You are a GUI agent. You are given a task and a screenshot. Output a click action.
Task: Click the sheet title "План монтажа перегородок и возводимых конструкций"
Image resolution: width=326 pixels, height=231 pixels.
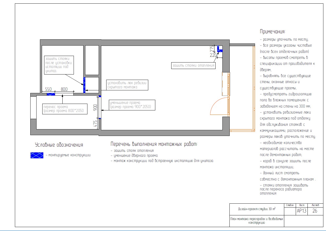pos(257,221)
